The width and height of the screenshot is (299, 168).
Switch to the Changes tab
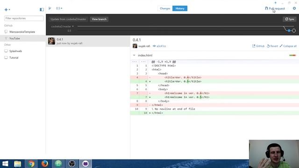pos(165,8)
